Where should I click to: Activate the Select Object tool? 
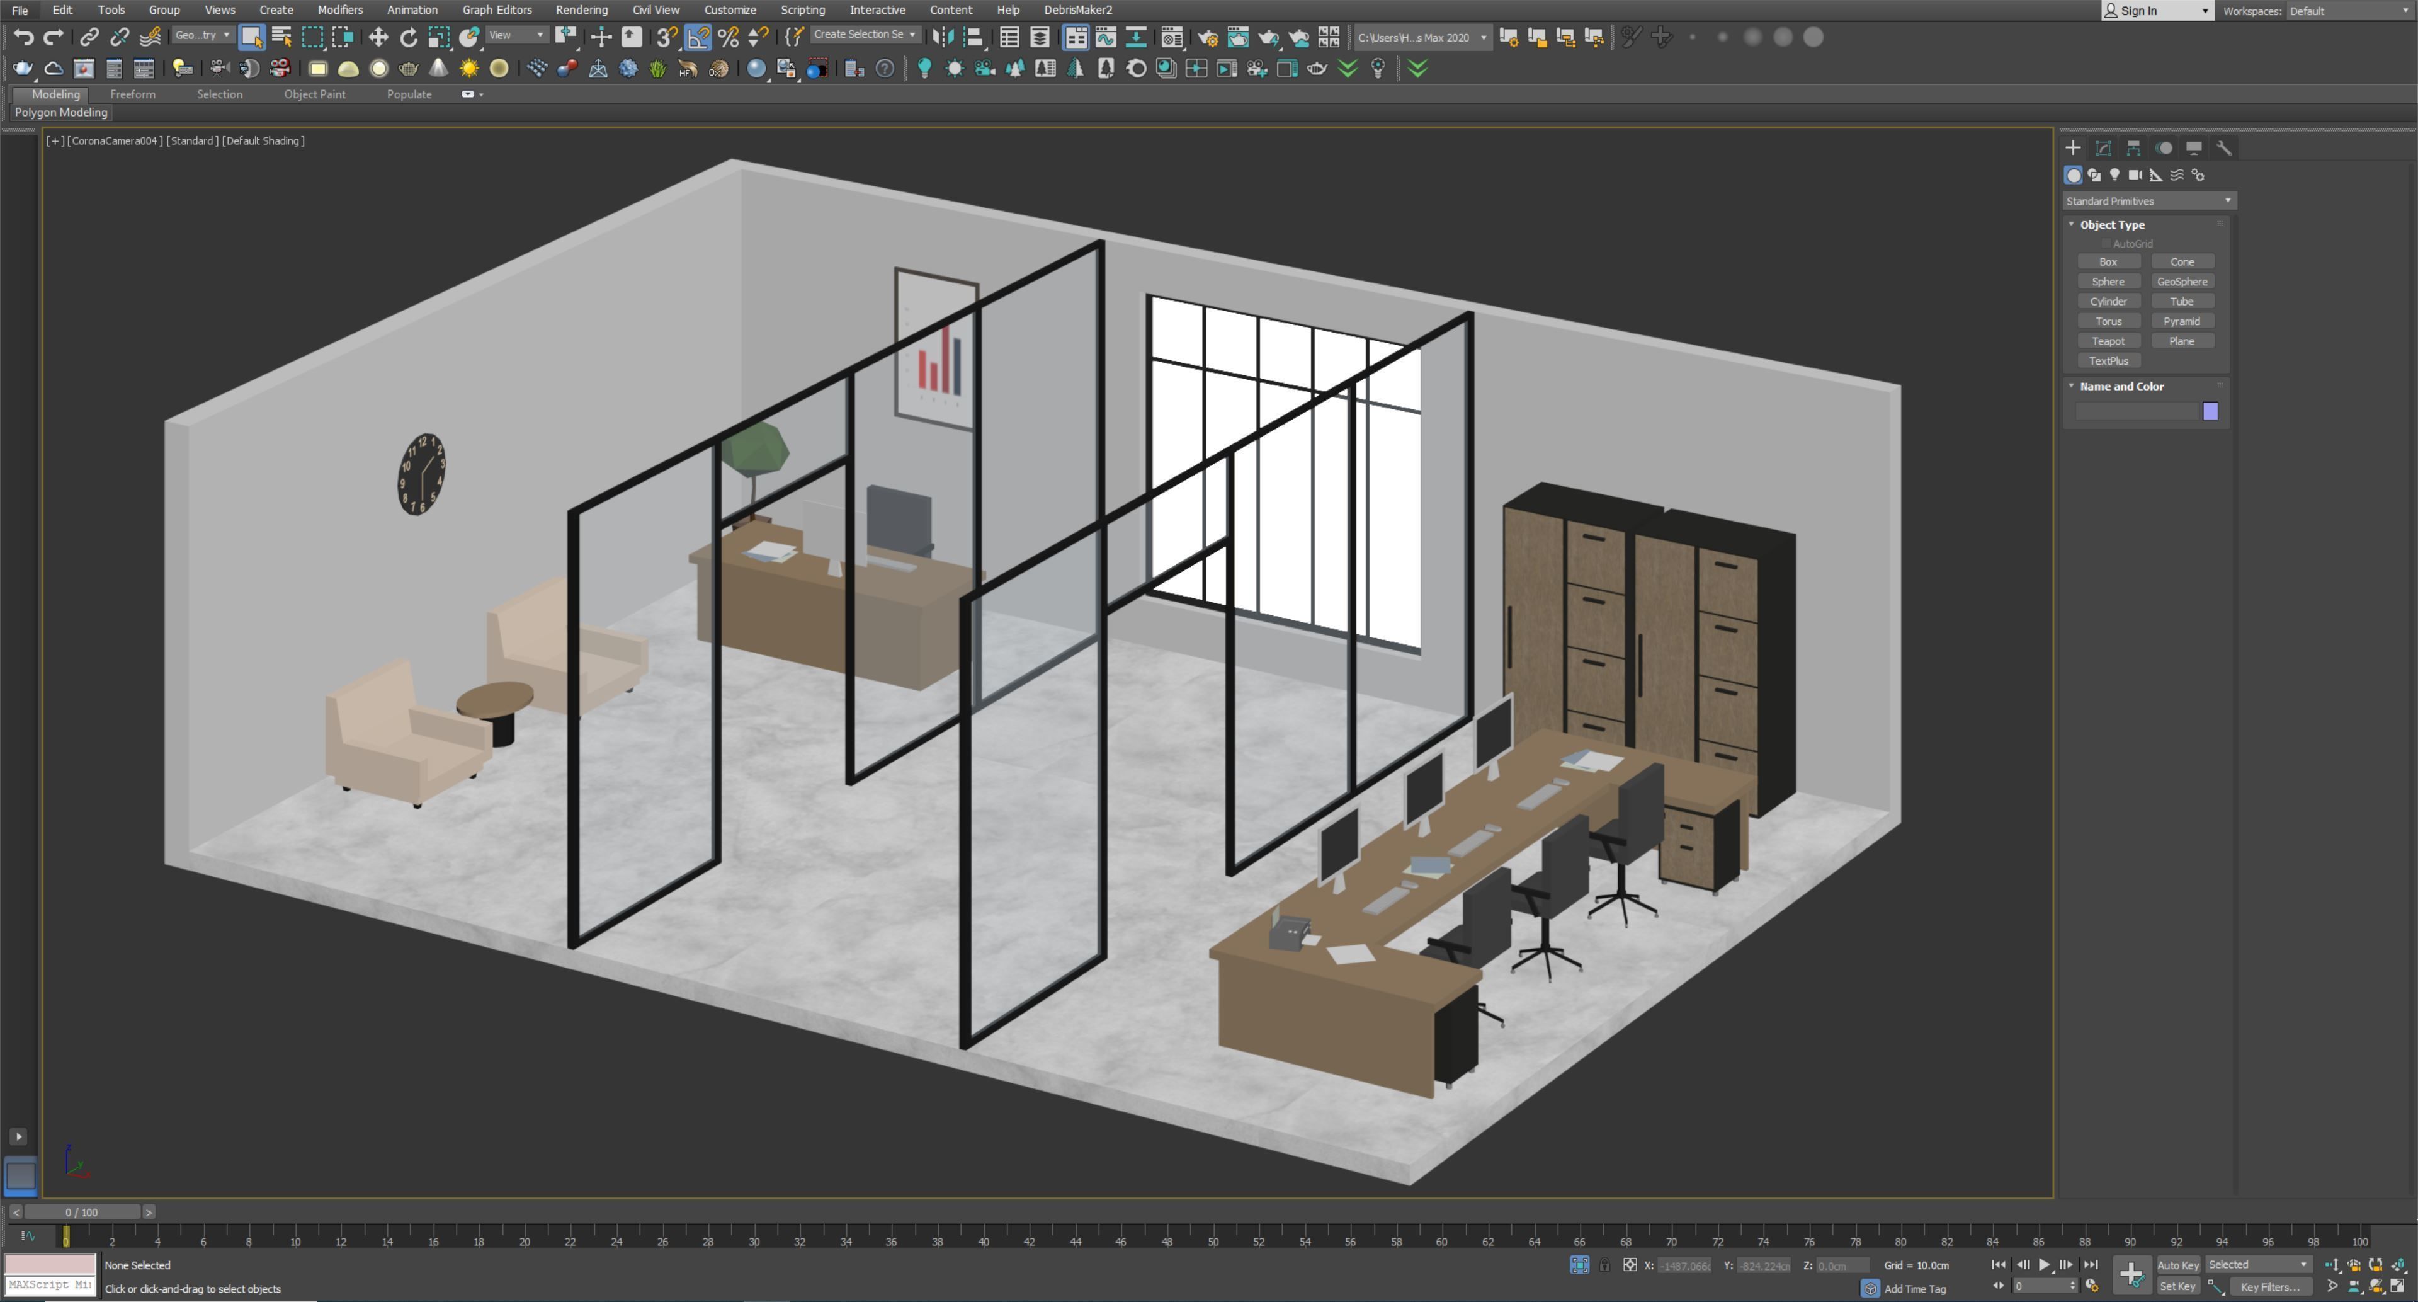click(251, 38)
